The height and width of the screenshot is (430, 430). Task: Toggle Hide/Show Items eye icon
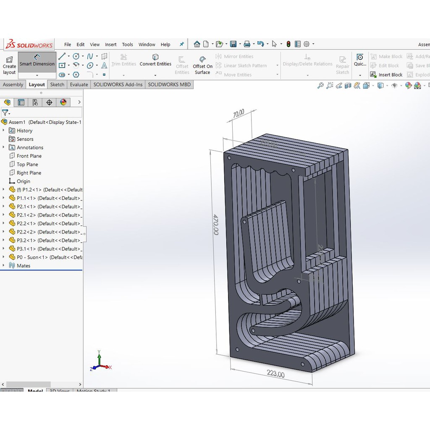coord(394,86)
